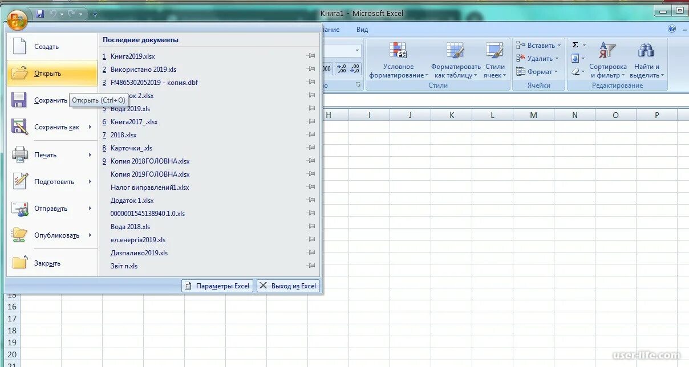The height and width of the screenshot is (367, 689).
Task: Click Удалить cells icon
Action: pyautogui.click(x=521, y=58)
